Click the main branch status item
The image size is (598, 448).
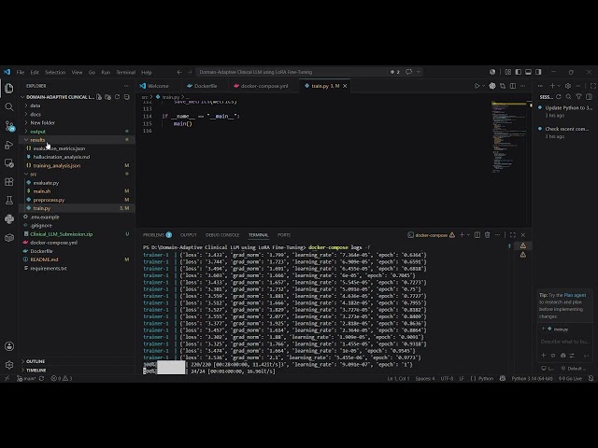click(26, 378)
